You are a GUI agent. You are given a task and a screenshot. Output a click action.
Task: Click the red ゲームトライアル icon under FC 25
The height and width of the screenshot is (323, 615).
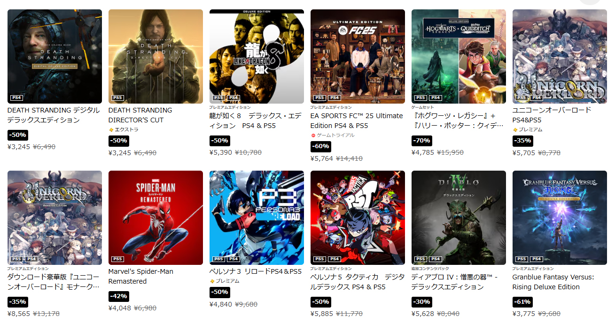(x=313, y=135)
